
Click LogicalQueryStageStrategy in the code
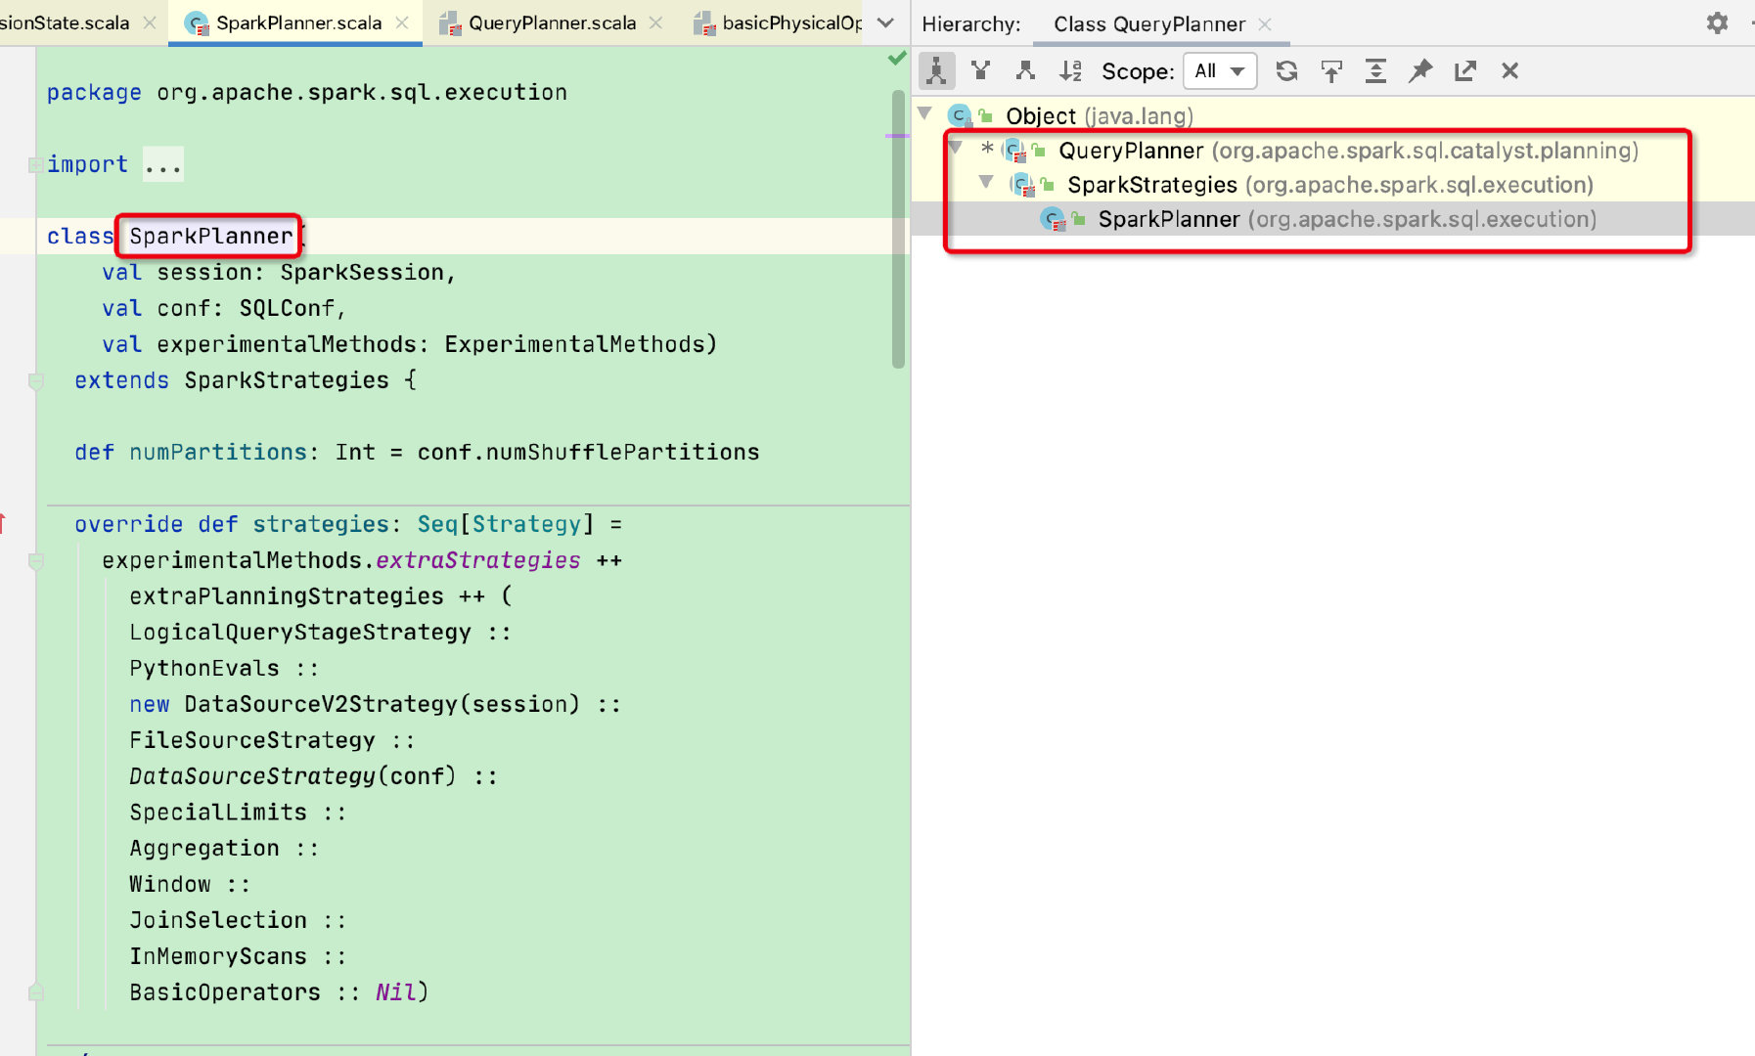click(x=300, y=633)
